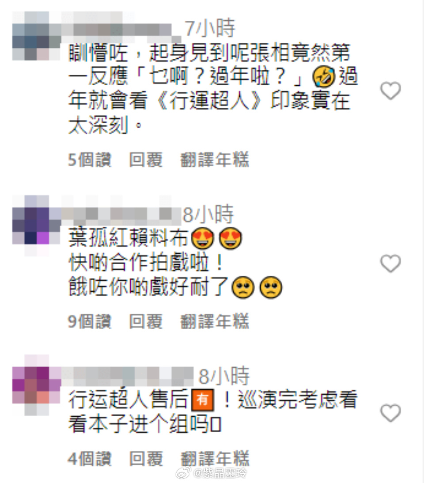Open the third commenter's blurred username
Viewport: 424px width, 483px height.
tap(128, 376)
